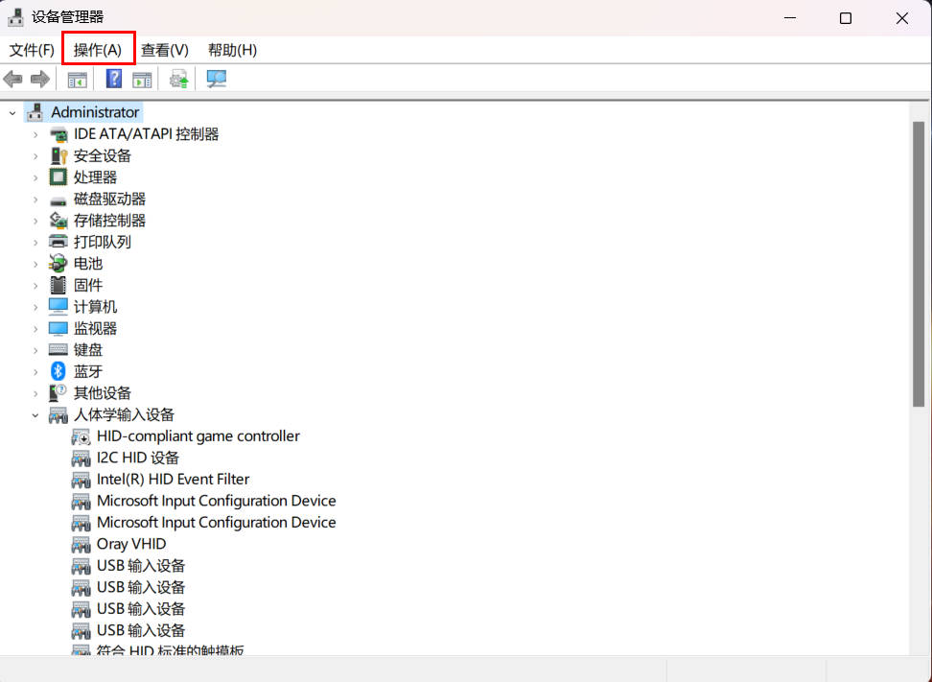Image resolution: width=932 pixels, height=682 pixels.
Task: Click the IDE ATA/ATAPI 控制器 category icon
Action: 58,134
